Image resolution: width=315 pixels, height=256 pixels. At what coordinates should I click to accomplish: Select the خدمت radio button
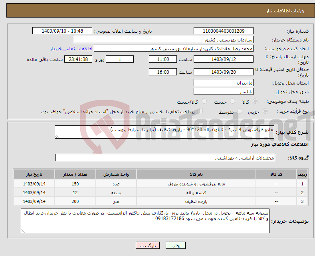[x=232, y=101]
